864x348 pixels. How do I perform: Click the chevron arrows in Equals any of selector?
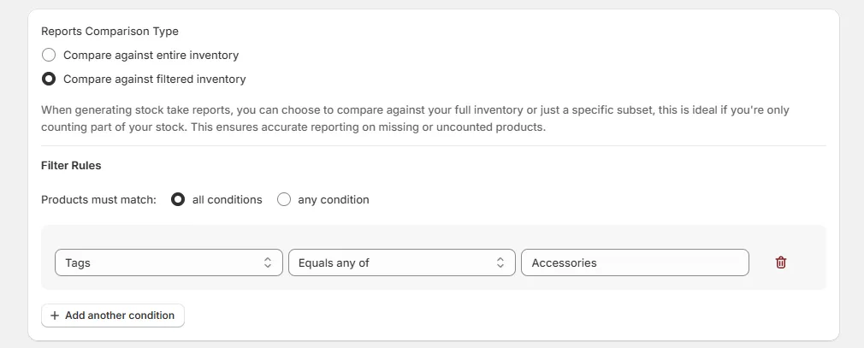coord(500,262)
